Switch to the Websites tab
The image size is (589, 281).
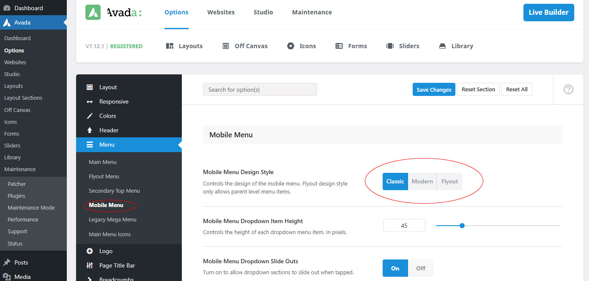point(221,12)
